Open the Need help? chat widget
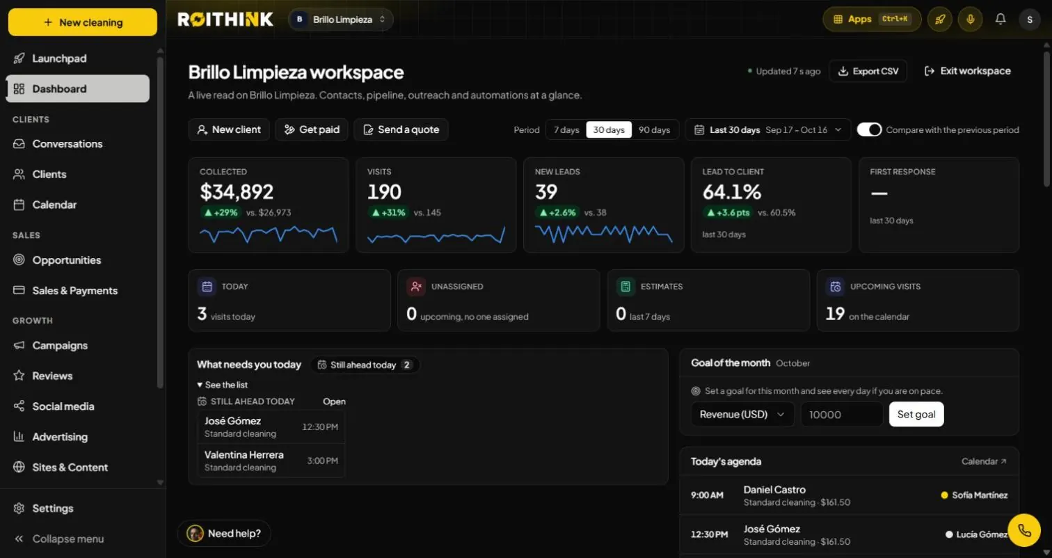The width and height of the screenshot is (1052, 558). pos(224,534)
